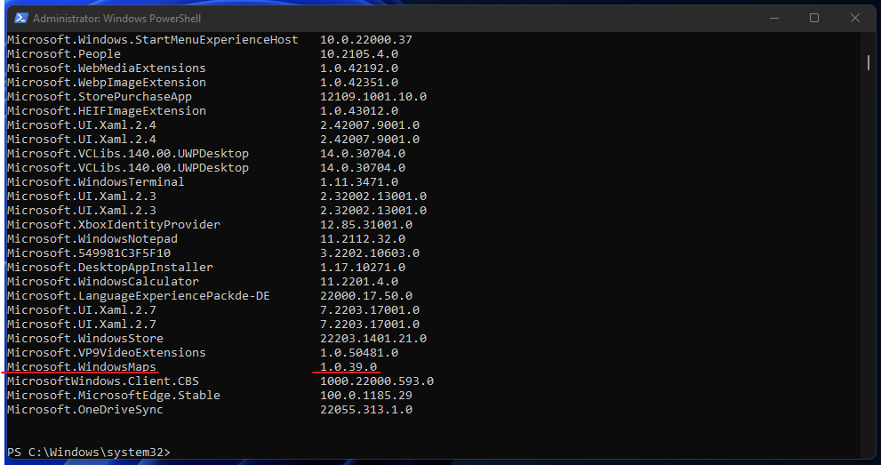Click the vertical scrollbar thumb
881x465 pixels.
pos(868,61)
